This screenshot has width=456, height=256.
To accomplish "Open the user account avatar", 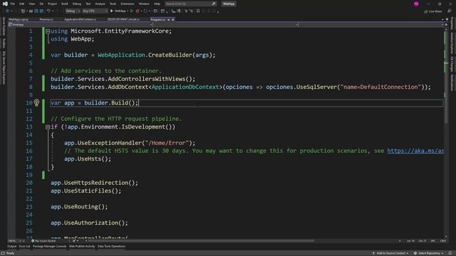I will [416, 4].
